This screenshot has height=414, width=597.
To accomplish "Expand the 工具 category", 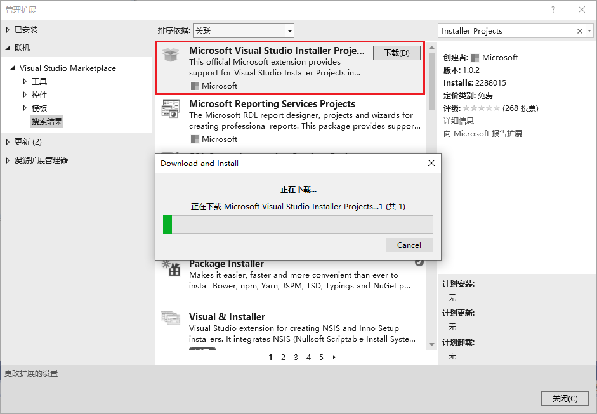I will [25, 81].
